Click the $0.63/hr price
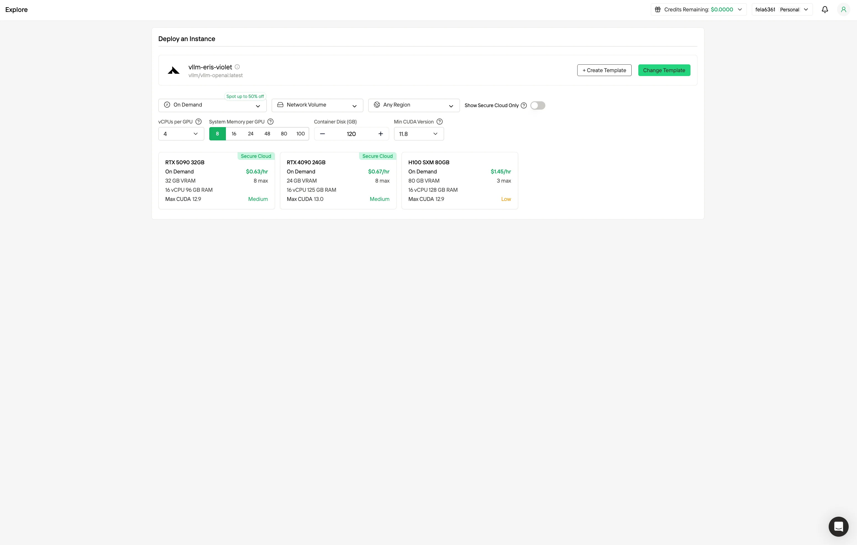Screen dimensions: 857x545 (x=257, y=171)
